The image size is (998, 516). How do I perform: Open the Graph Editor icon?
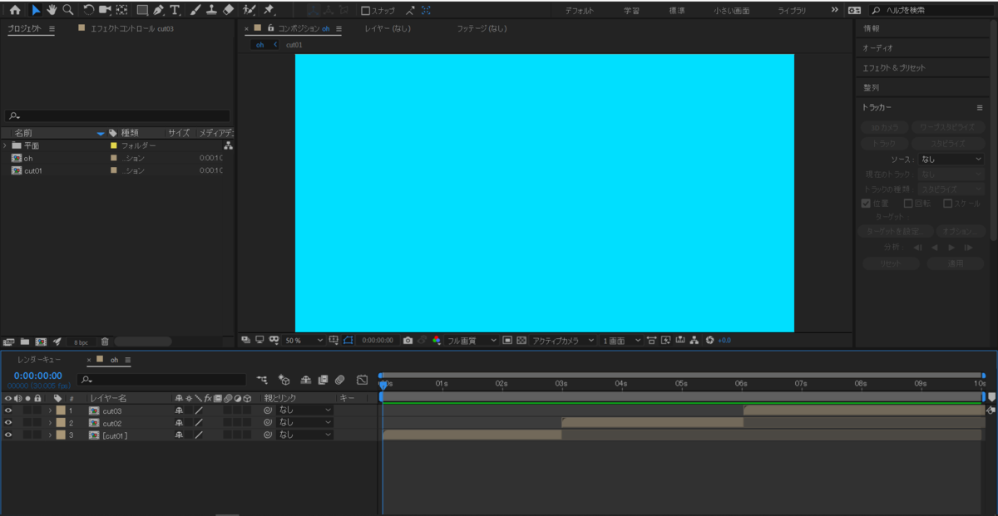click(x=362, y=380)
